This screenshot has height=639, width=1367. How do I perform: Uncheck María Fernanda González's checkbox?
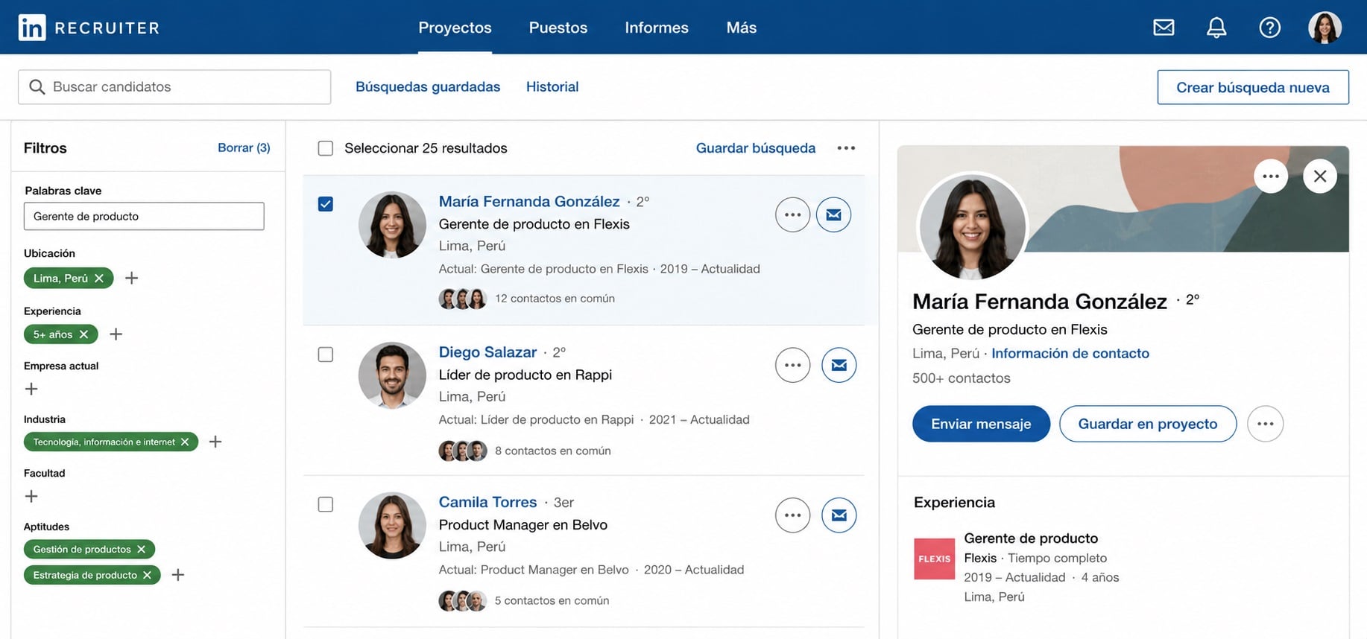click(326, 204)
